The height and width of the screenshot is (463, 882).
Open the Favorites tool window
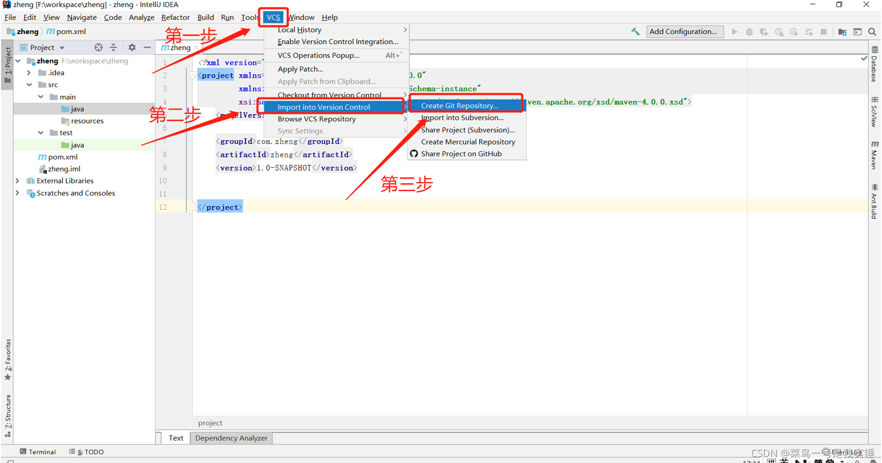pos(8,360)
